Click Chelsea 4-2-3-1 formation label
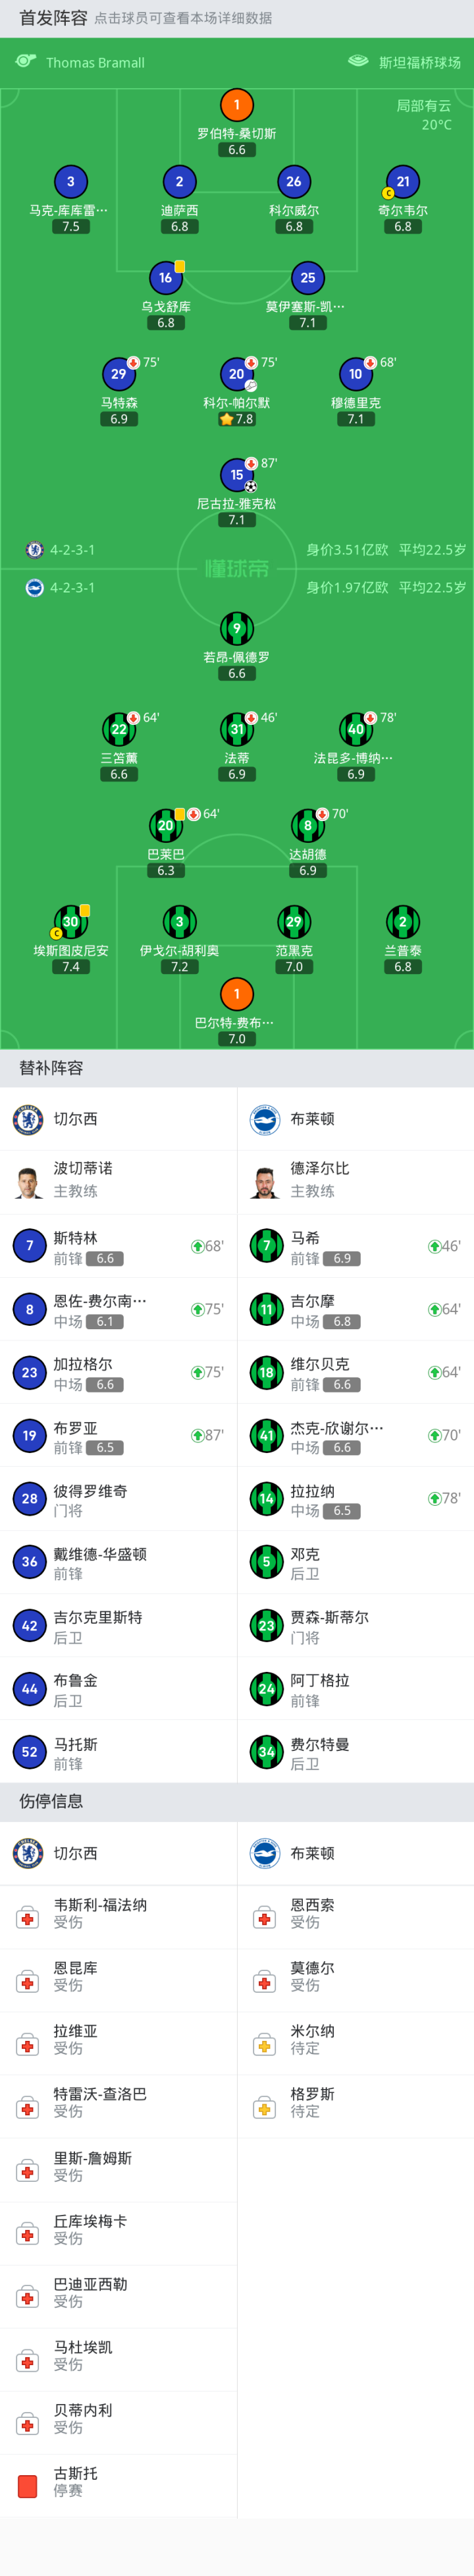The image size is (474, 2576). pyautogui.click(x=72, y=550)
